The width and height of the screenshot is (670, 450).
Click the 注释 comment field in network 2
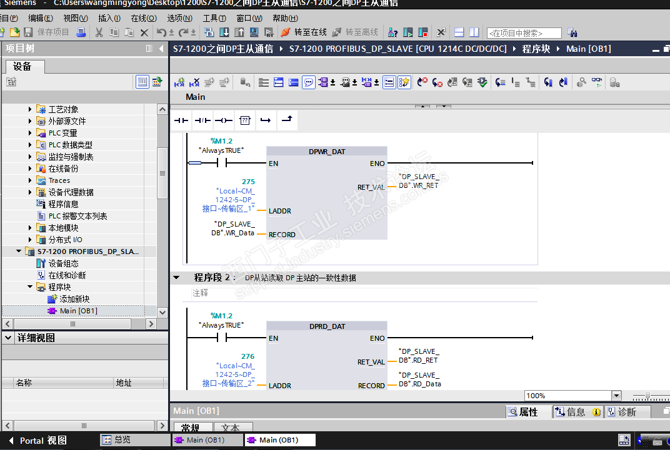[364, 293]
